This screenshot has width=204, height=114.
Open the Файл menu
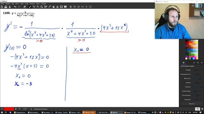click(x=2, y=4)
